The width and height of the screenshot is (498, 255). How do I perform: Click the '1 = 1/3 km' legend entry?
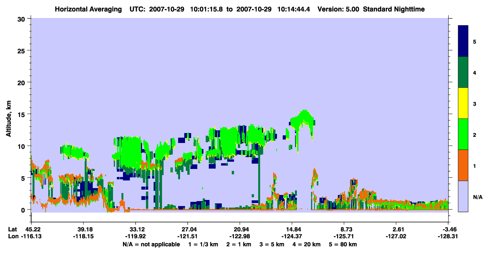203,244
